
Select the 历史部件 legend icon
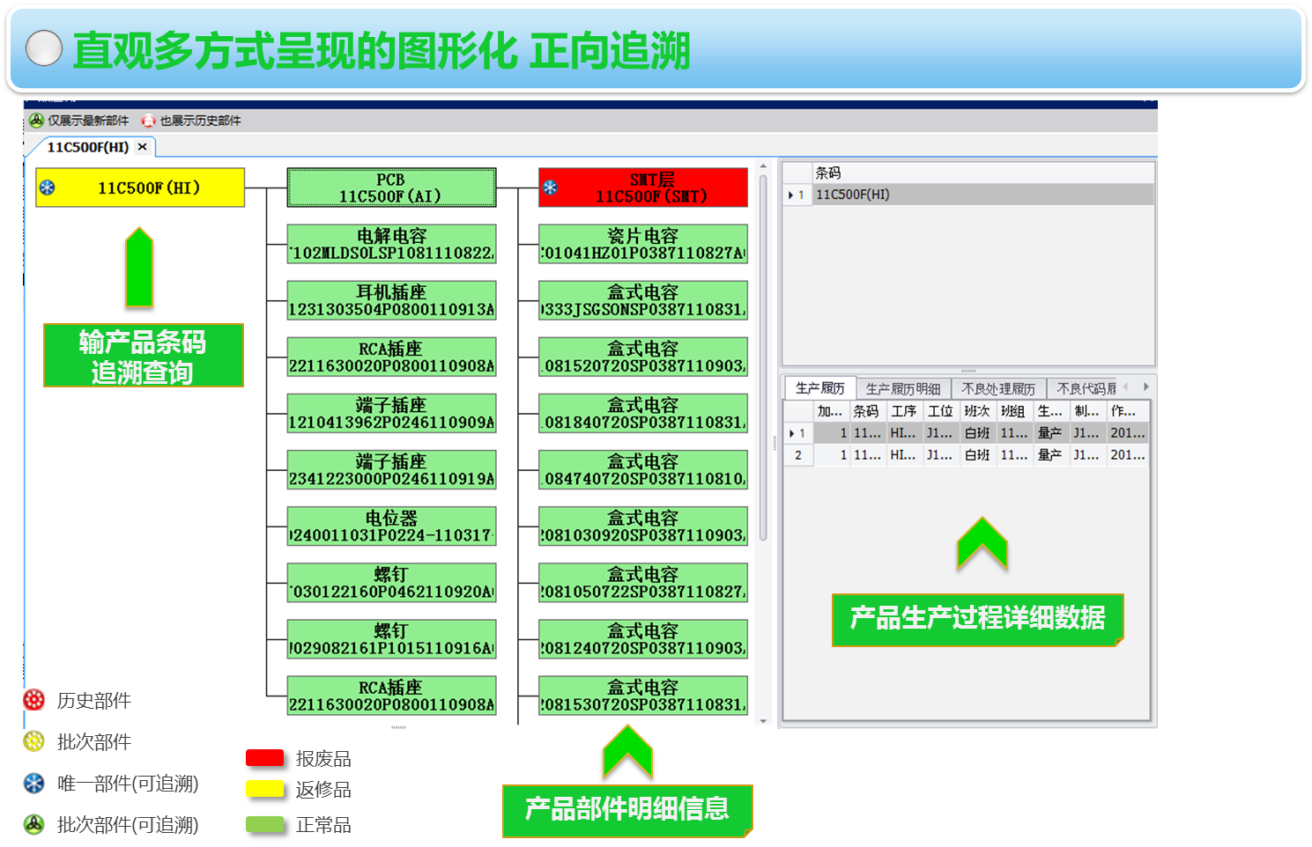point(33,701)
